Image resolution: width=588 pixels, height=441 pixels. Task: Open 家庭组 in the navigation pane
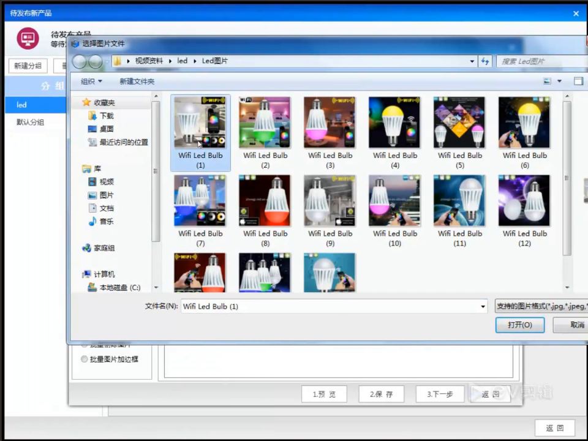point(99,248)
